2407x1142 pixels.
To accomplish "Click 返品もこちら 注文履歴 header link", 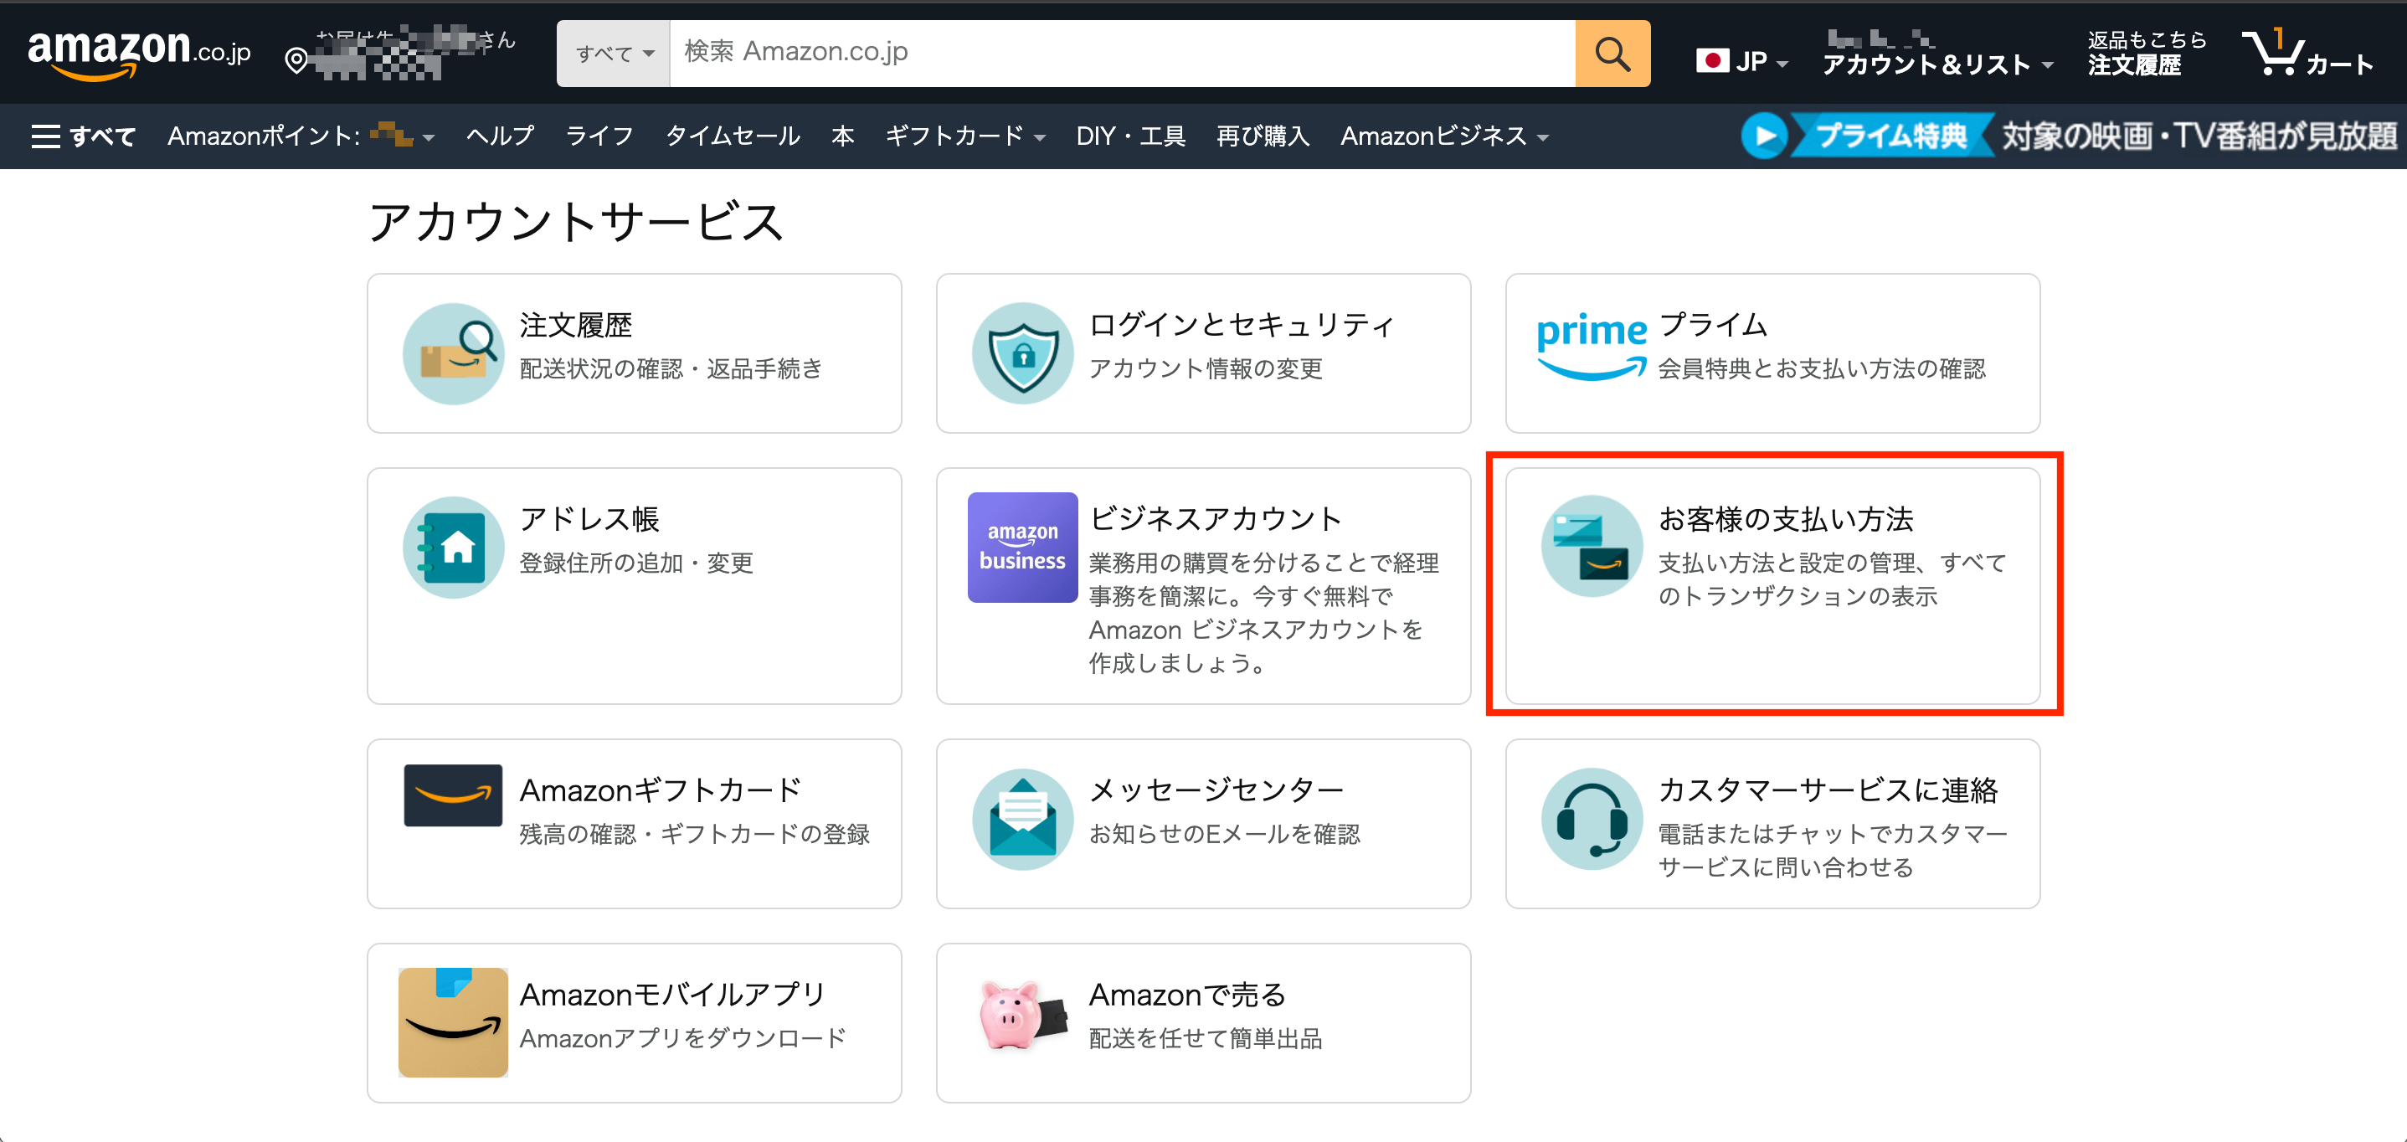I will point(2147,54).
